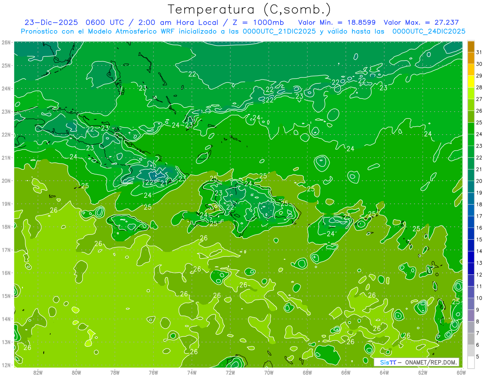Click the 16N latitude axis label
The image size is (490, 378).
coord(6,273)
